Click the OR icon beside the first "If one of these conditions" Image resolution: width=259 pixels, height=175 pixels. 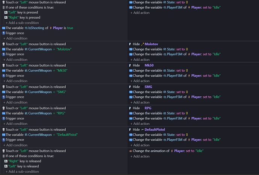[x=3, y=7]
